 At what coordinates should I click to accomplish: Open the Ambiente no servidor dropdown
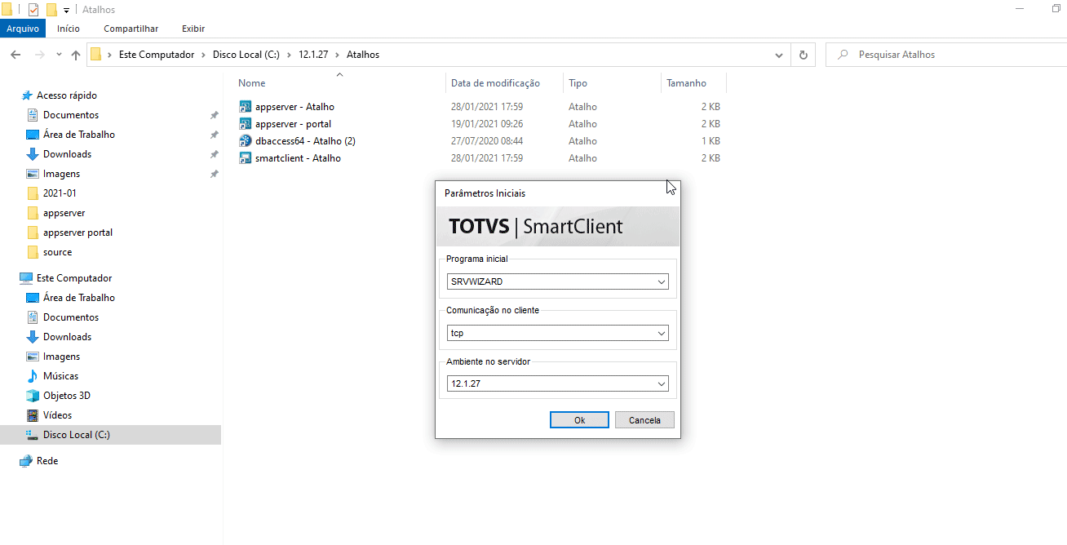pos(662,384)
